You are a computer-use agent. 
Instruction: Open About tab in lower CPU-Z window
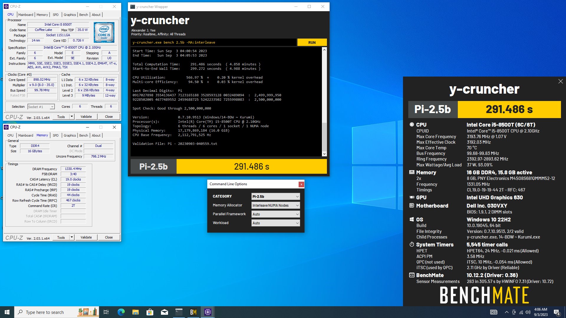(96, 135)
